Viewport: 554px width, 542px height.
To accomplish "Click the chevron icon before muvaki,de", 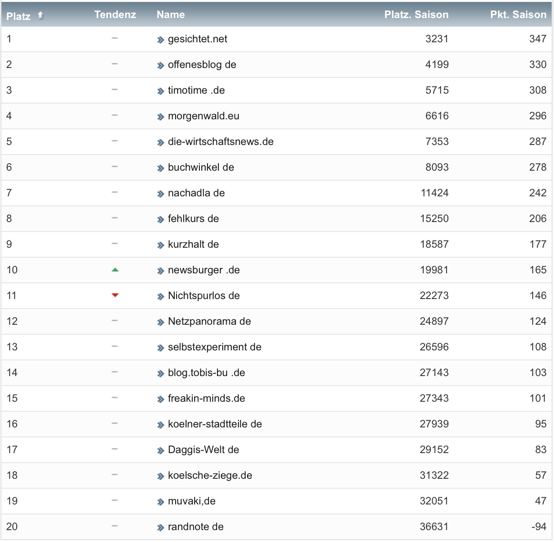I will pyautogui.click(x=161, y=502).
